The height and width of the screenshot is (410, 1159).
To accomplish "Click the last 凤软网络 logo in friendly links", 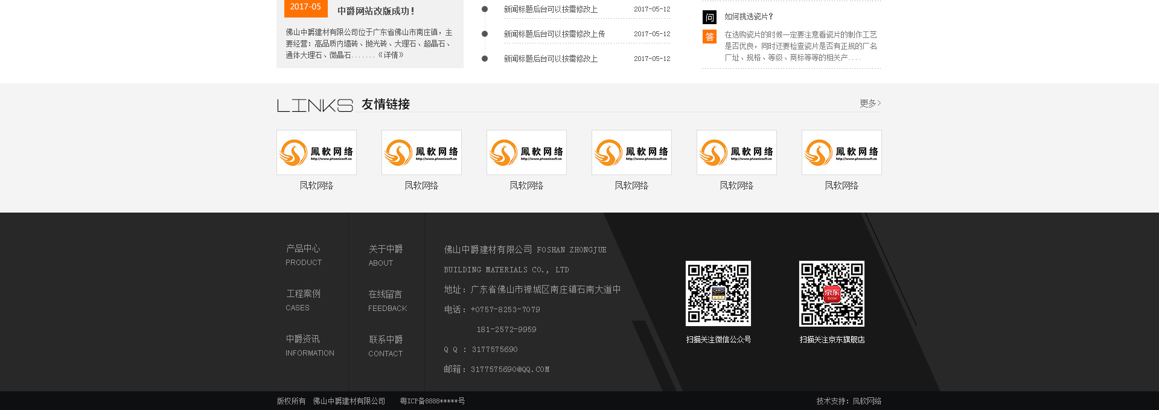I will click(x=841, y=152).
